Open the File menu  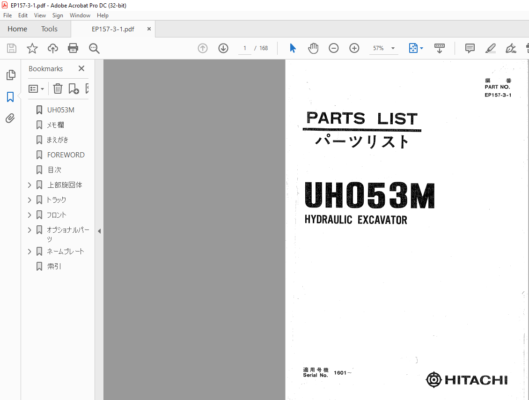7,15
